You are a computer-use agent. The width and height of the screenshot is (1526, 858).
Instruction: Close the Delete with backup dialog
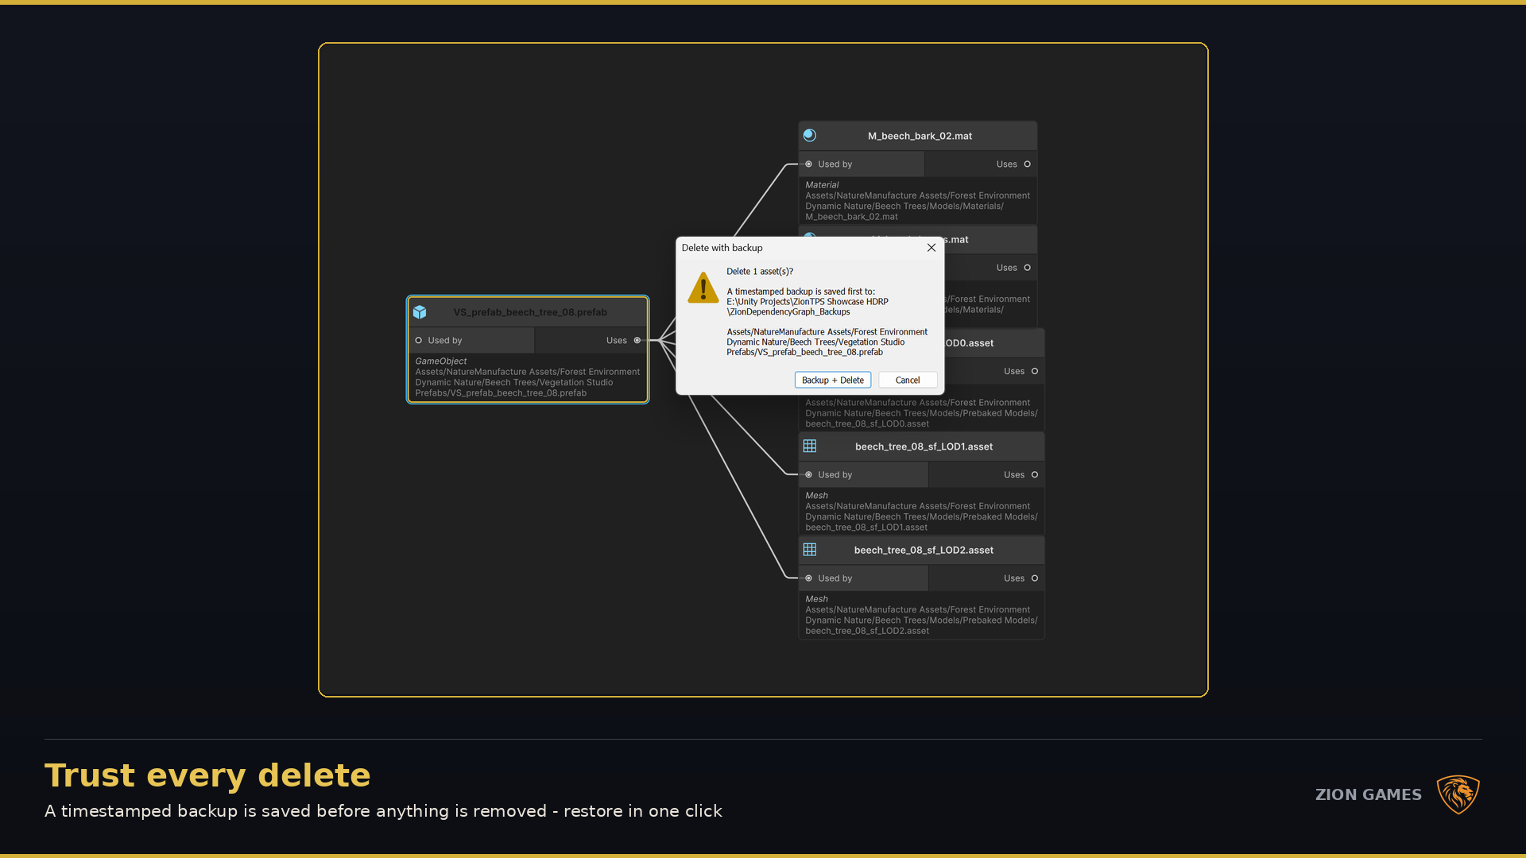point(931,248)
